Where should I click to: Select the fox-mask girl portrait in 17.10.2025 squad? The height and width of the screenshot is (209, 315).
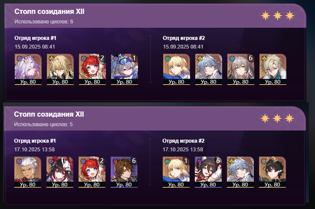click(60, 172)
